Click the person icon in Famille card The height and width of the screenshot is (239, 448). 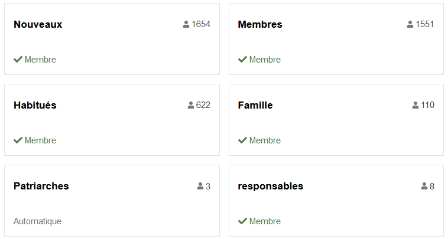(x=415, y=105)
